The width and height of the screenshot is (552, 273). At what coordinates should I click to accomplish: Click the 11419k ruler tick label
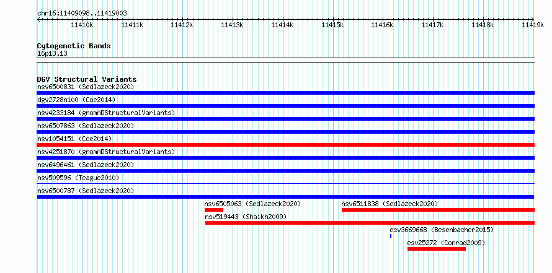533,25
